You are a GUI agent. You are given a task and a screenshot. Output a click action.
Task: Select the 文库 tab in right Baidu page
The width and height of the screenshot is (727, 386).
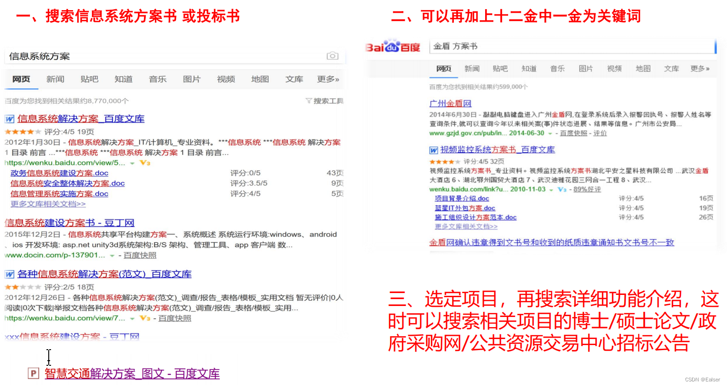point(671,69)
